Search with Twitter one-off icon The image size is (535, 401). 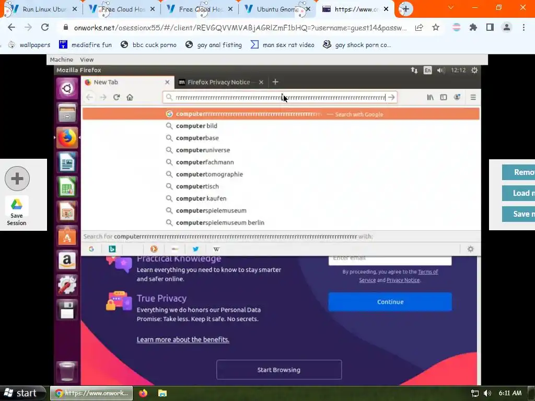(195, 249)
